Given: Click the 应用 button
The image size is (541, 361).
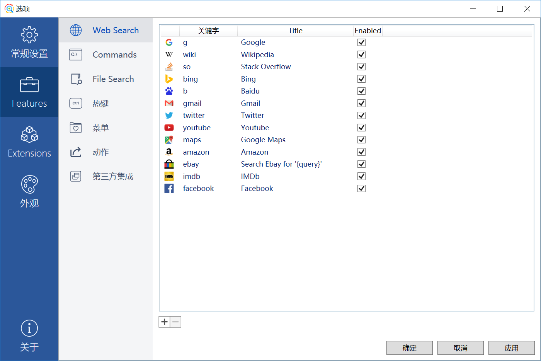Looking at the screenshot, I should coord(512,348).
